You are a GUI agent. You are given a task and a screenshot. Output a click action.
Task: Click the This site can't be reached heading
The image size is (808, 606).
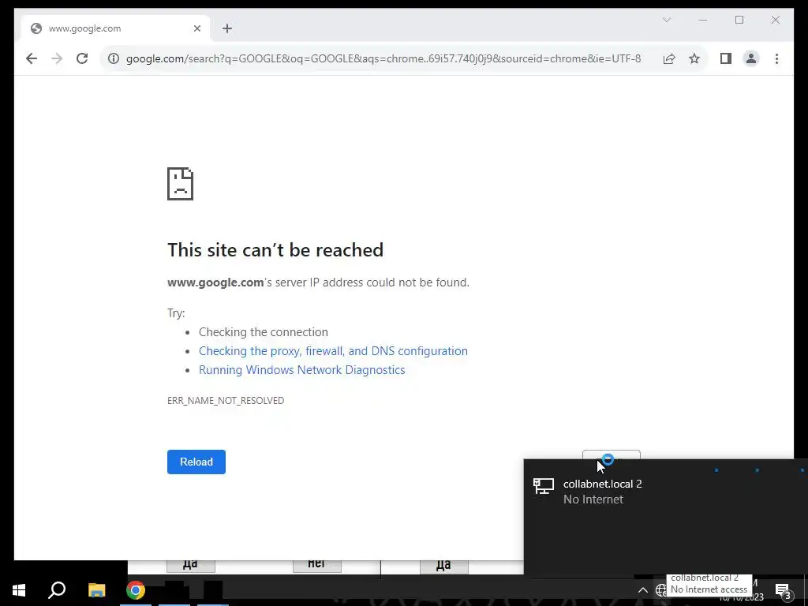[x=275, y=250]
